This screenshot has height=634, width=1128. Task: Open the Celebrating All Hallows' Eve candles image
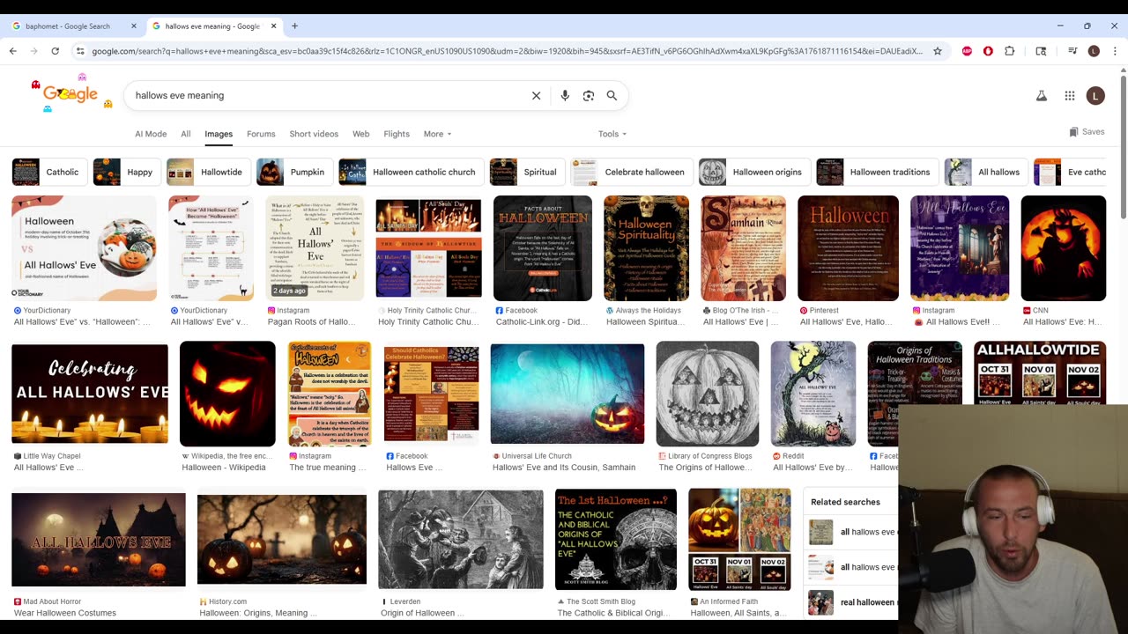(x=90, y=394)
